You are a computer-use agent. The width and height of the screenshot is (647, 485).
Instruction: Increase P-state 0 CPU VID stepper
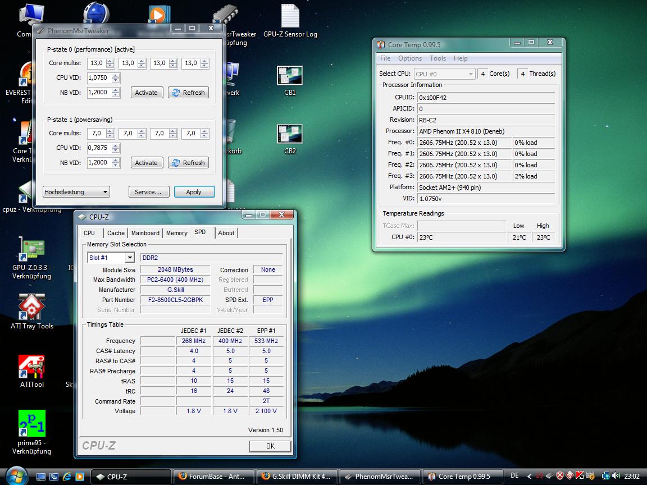tap(116, 75)
